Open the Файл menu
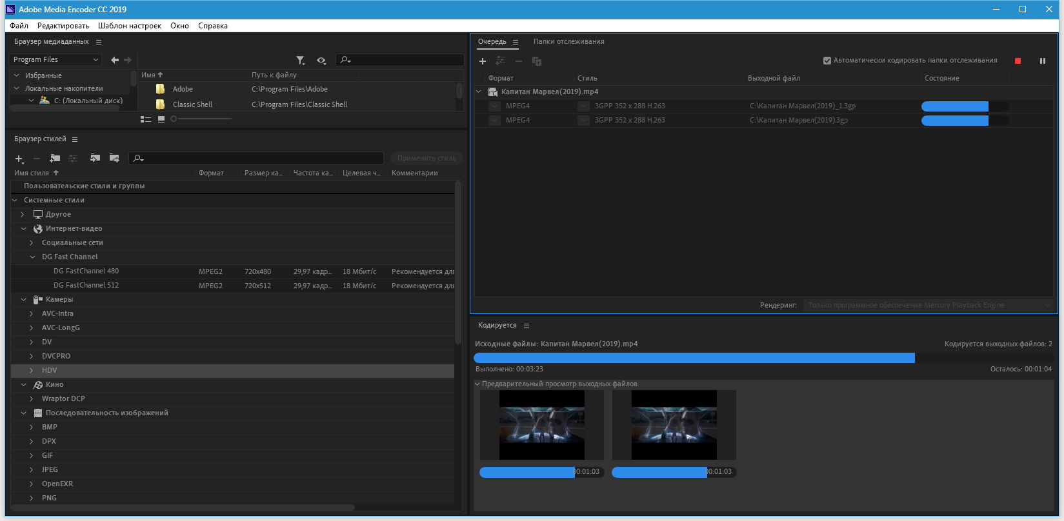 [19, 26]
